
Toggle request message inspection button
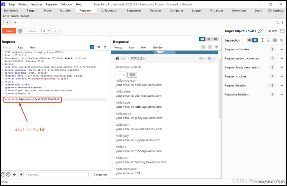click(x=92, y=47)
